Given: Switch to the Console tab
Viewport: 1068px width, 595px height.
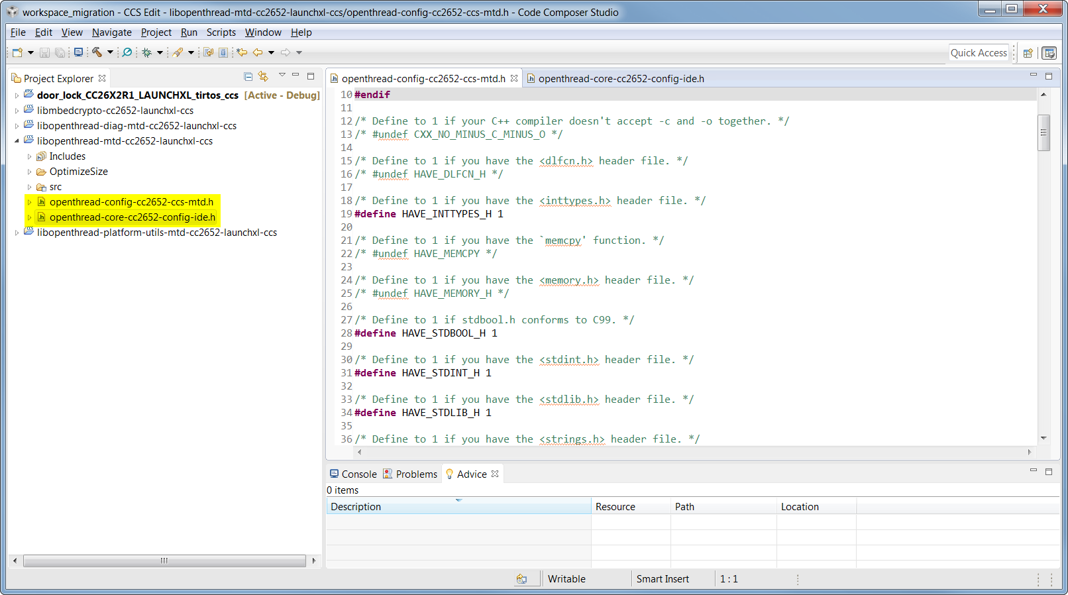Looking at the screenshot, I should (353, 474).
